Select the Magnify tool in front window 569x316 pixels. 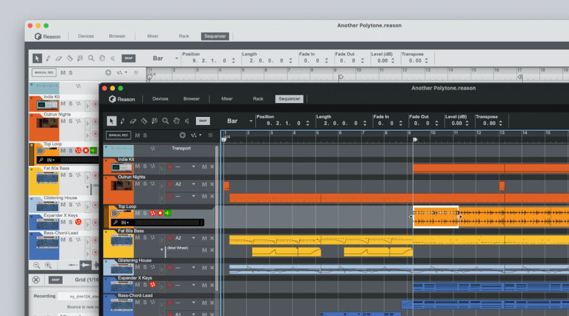pos(166,121)
